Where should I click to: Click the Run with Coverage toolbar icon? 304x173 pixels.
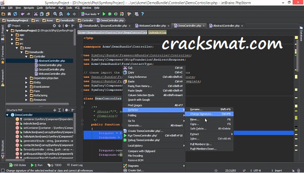coord(116,14)
